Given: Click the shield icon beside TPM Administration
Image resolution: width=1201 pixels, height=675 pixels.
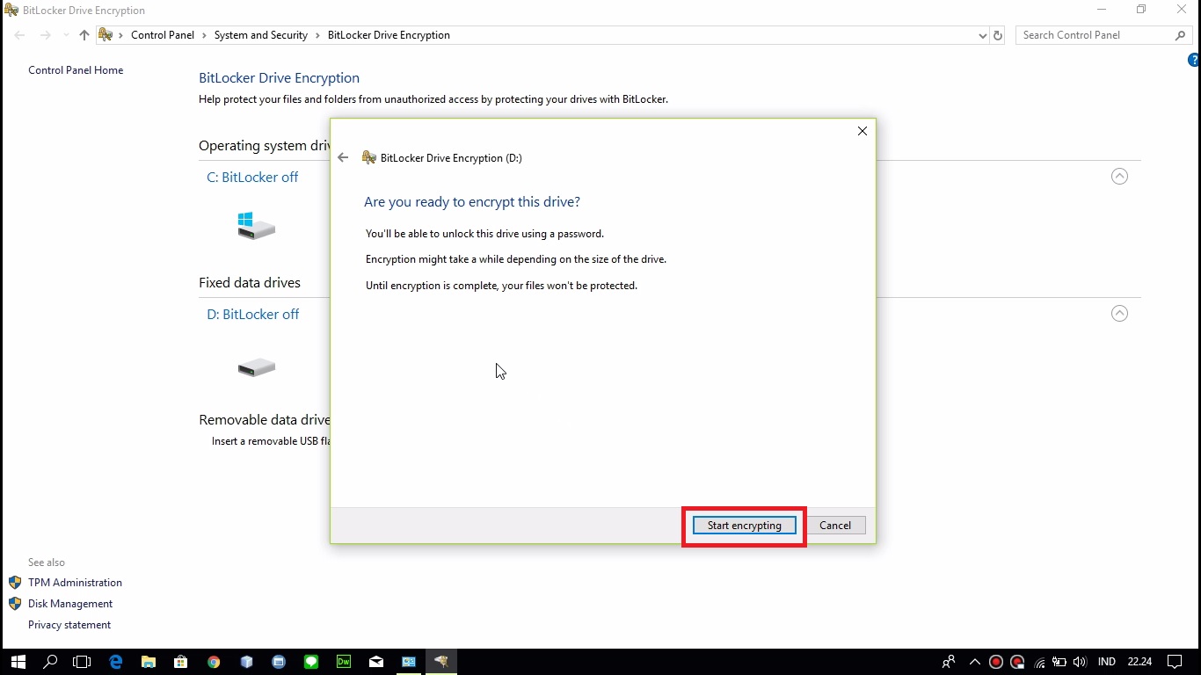Looking at the screenshot, I should [15, 583].
